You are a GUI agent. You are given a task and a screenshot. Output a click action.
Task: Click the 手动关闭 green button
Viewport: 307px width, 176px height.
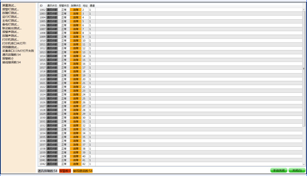click(x=278, y=170)
